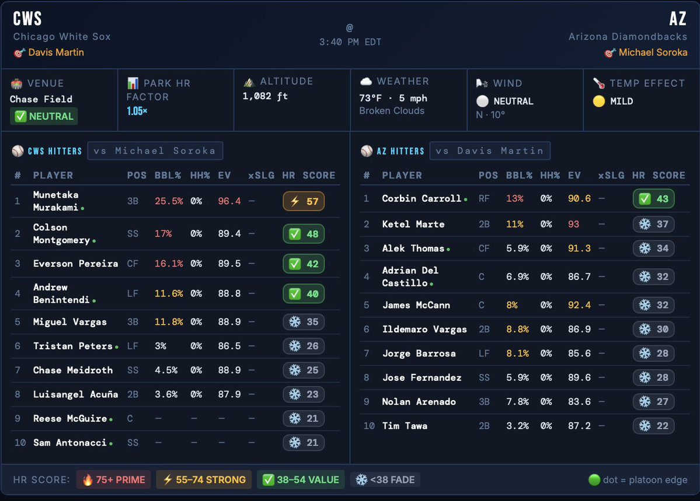The width and height of the screenshot is (700, 501).
Task: Click Corbin Carroll's green check score 43
Action: [x=653, y=198]
